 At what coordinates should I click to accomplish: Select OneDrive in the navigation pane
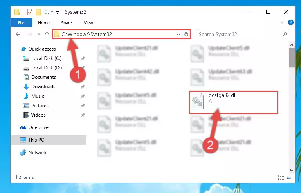(x=38, y=127)
